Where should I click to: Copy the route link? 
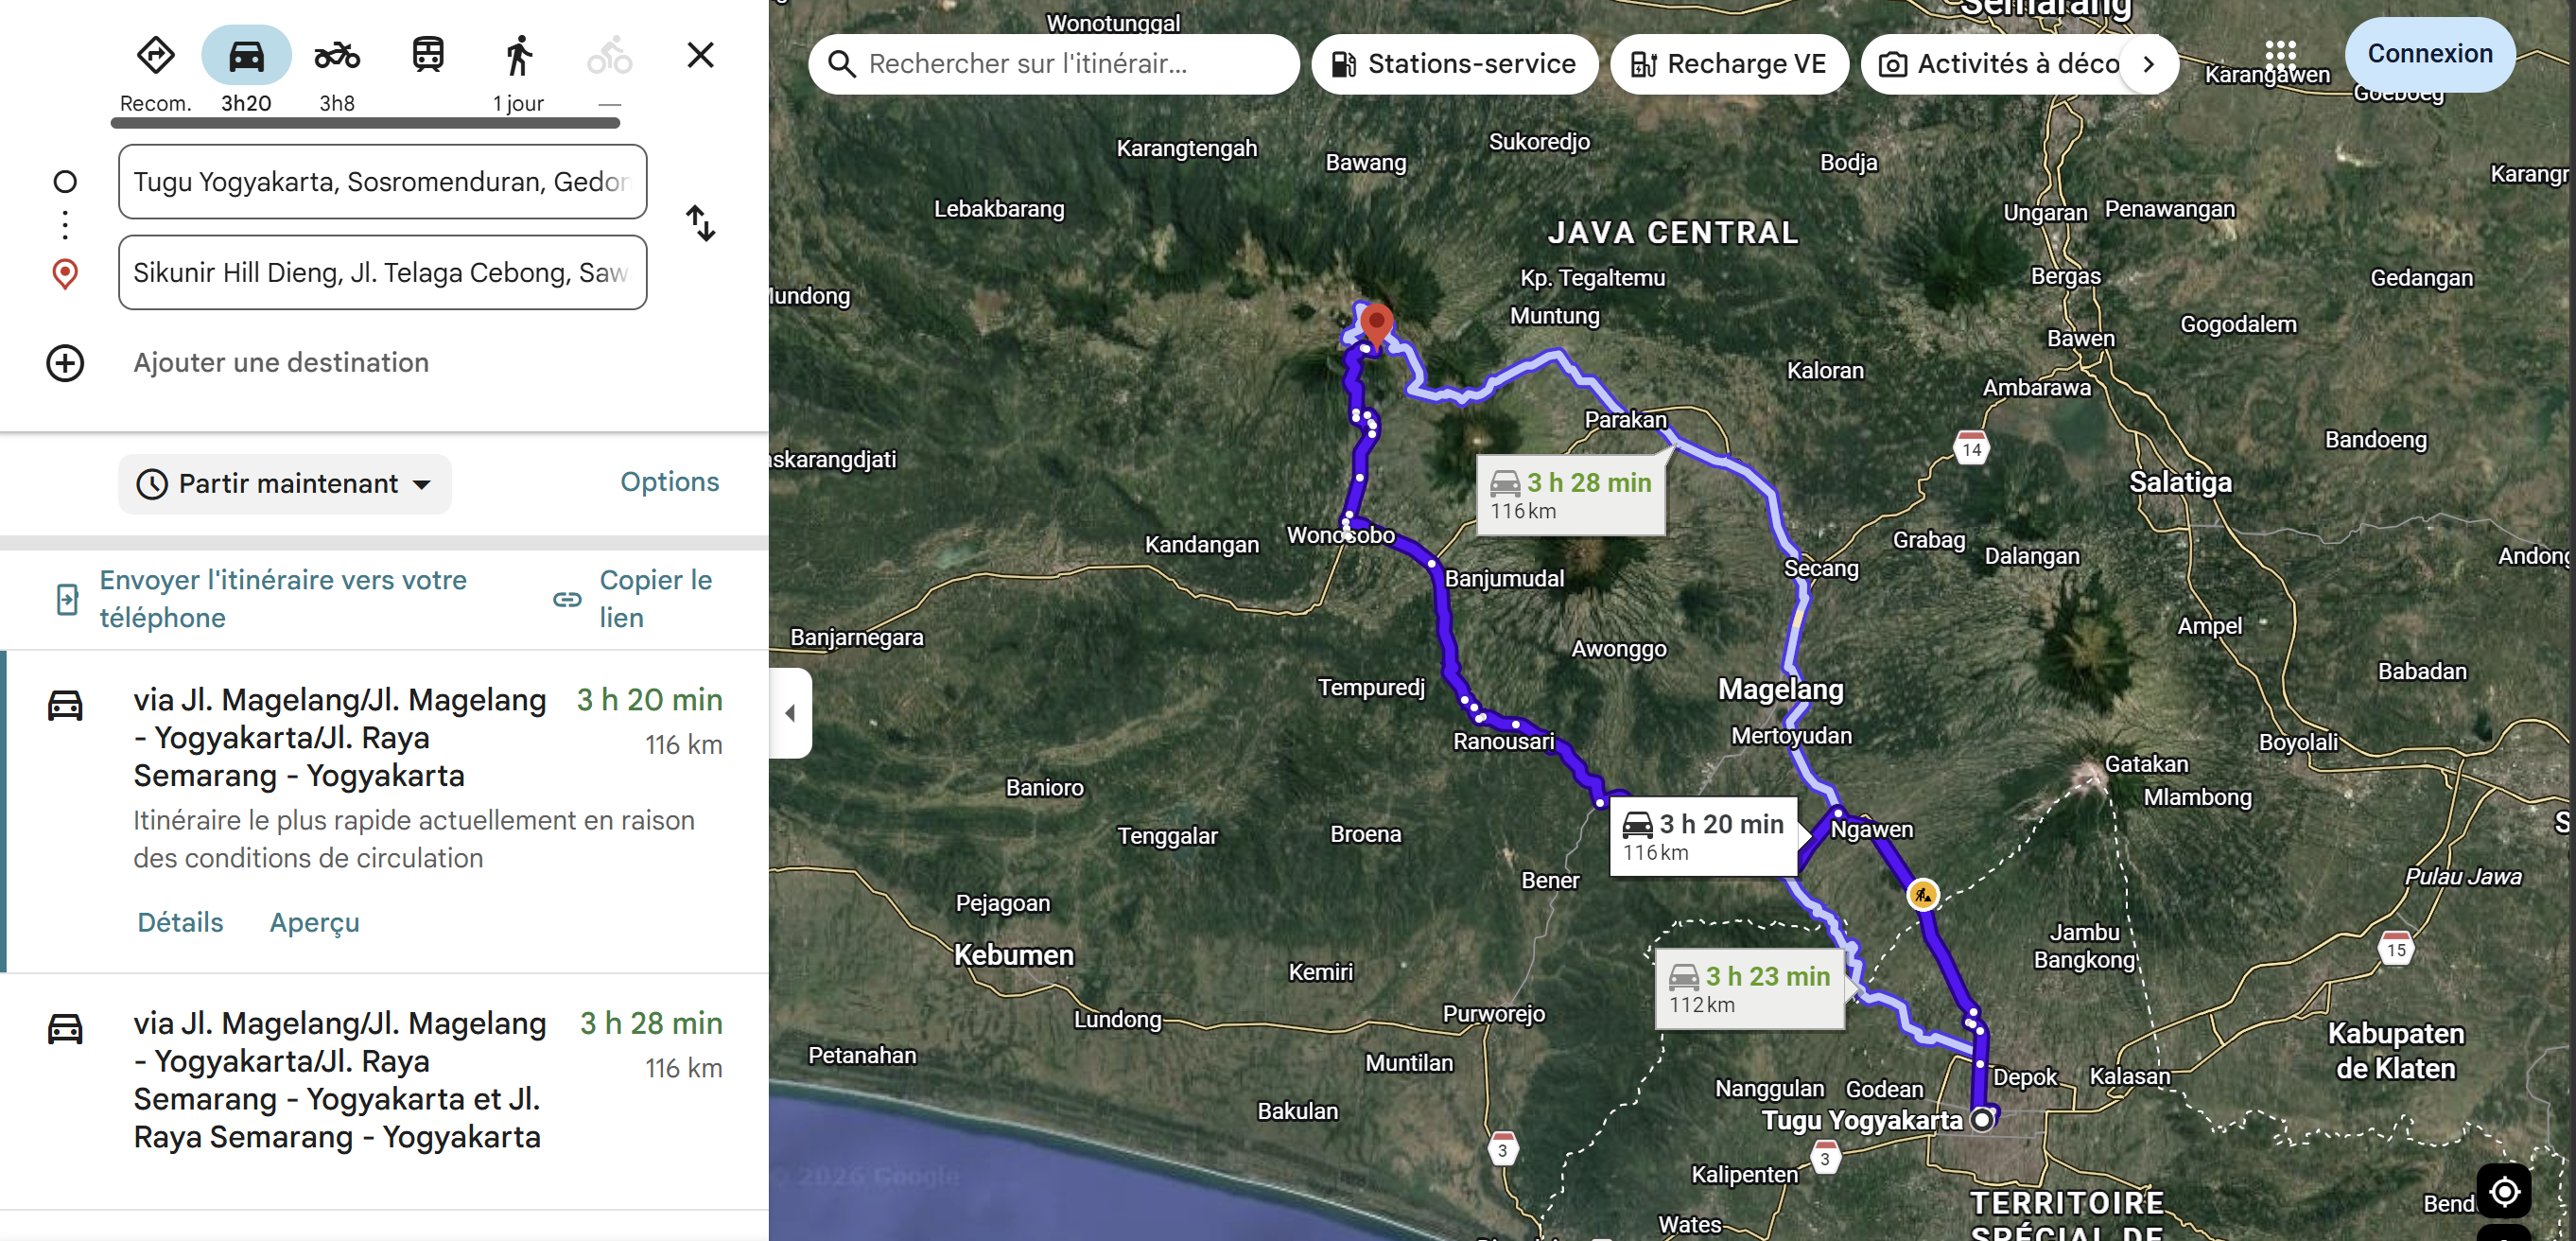[656, 599]
